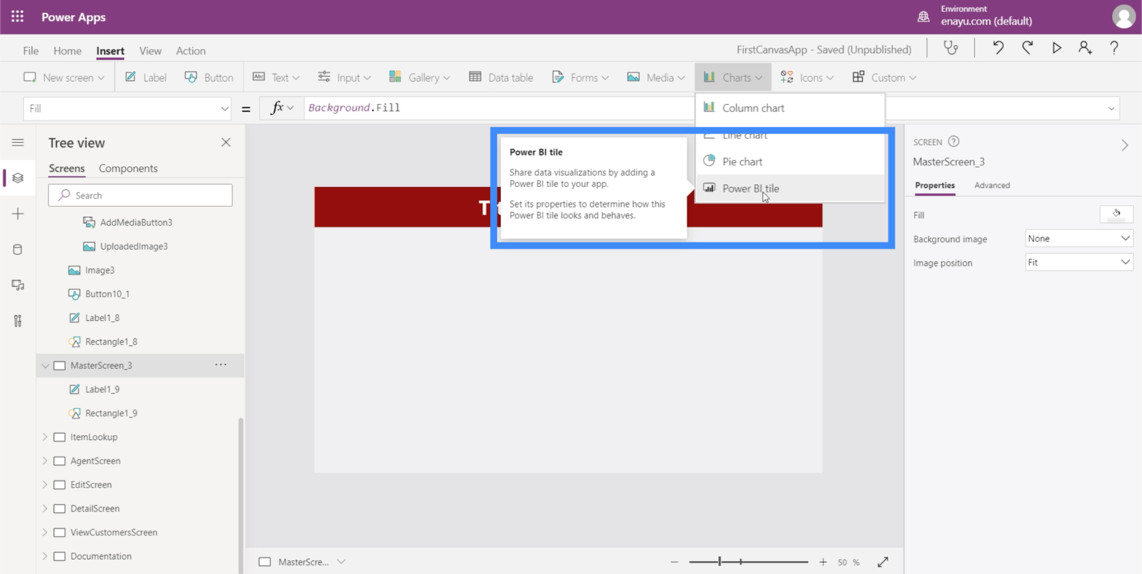
Task: Open the New screen dropdown
Action: (x=64, y=78)
